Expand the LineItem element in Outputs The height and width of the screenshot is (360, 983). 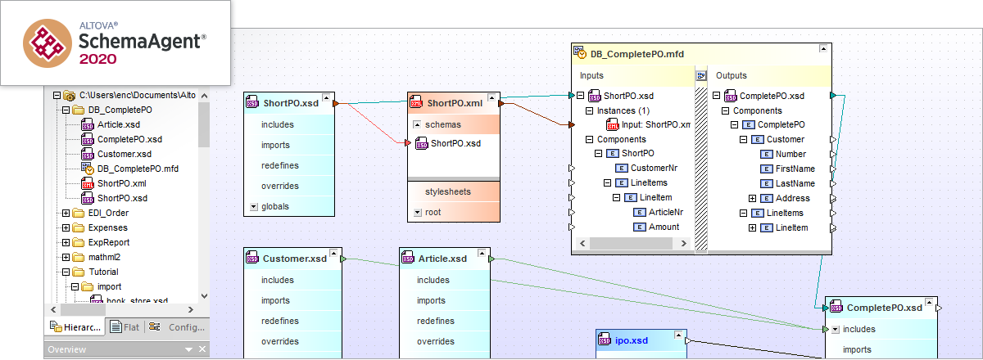point(752,227)
